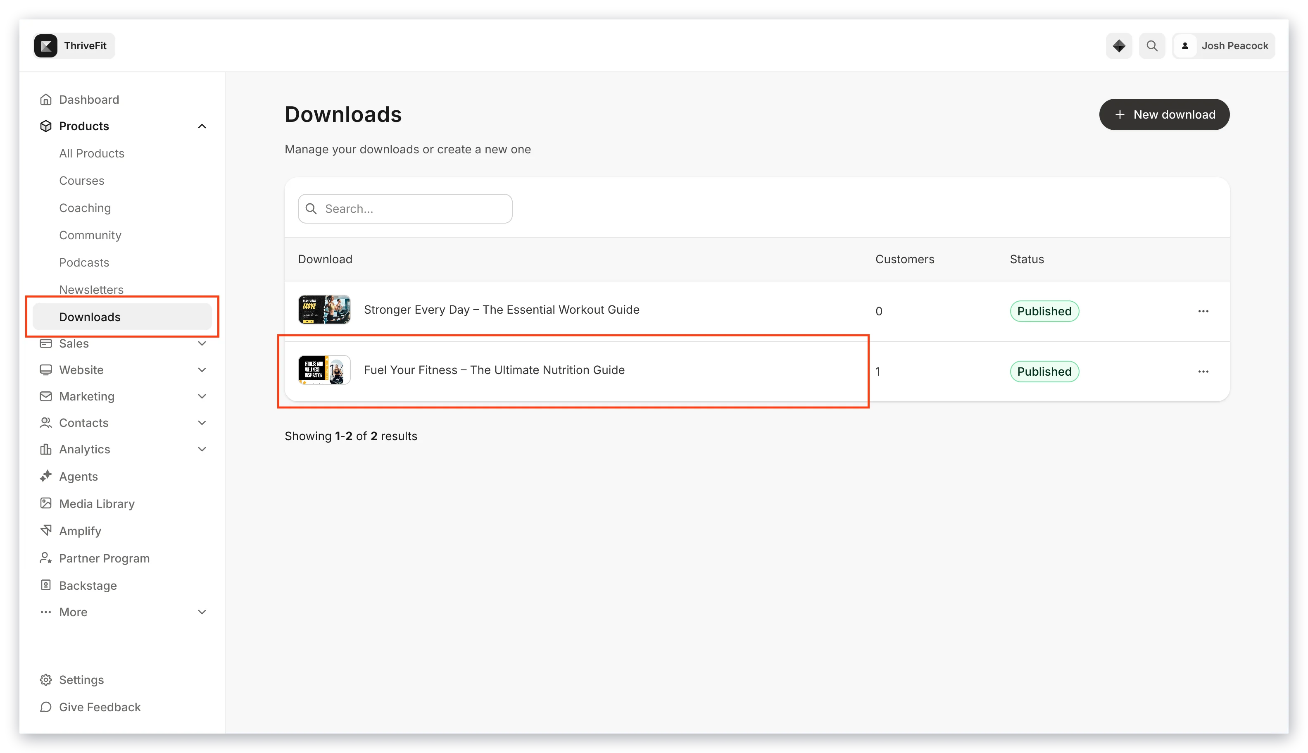Open Coaching in the sidebar
This screenshot has width=1308, height=753.
(85, 208)
